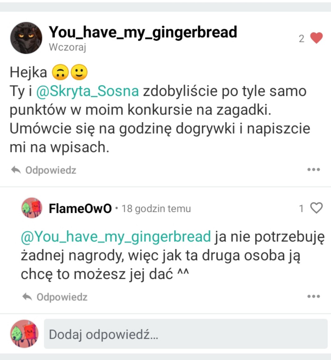
Task: Open the @You_have_my_gingerbread mention in the reply
Action: (116, 237)
